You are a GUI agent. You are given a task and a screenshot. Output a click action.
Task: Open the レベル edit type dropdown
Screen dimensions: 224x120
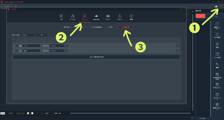pyautogui.click(x=32, y=46)
